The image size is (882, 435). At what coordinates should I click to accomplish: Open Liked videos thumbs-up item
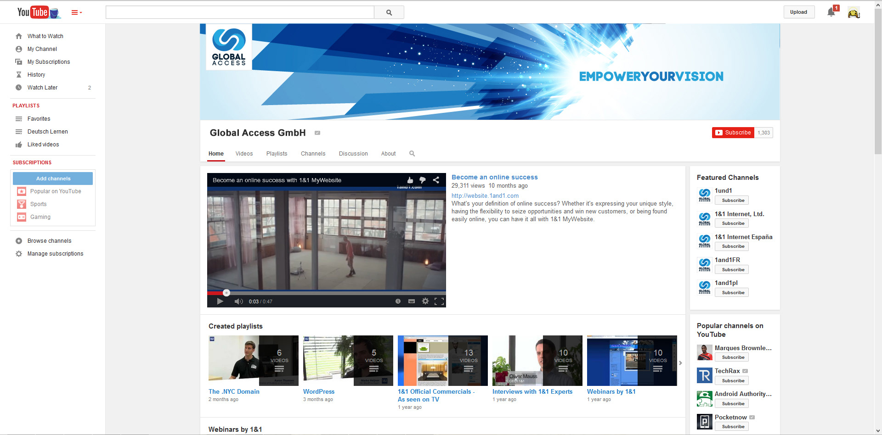pyautogui.click(x=19, y=145)
